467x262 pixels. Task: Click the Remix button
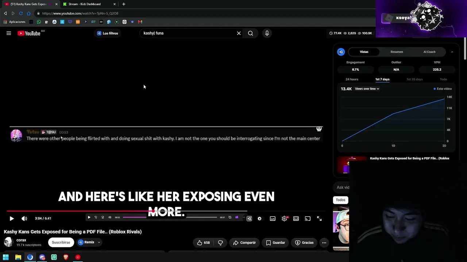click(86, 242)
